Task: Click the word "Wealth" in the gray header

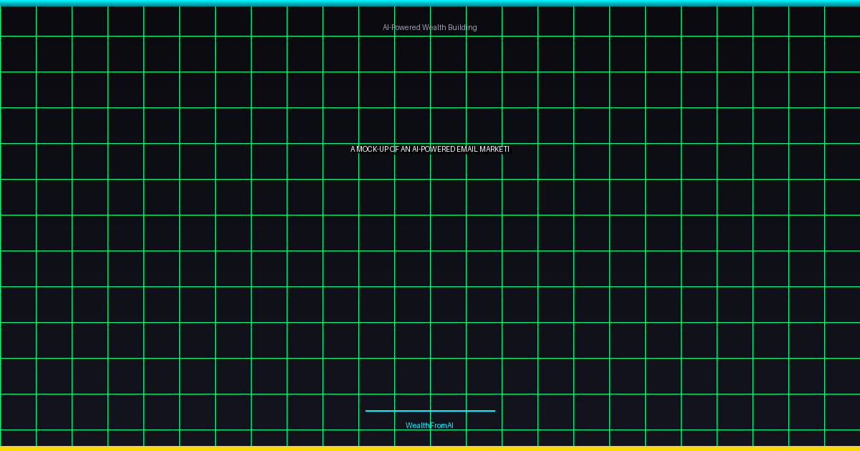Action: tap(434, 27)
